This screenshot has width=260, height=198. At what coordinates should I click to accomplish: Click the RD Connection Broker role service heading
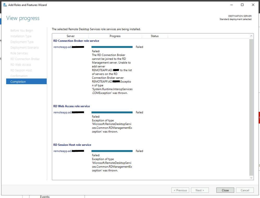(76, 41)
